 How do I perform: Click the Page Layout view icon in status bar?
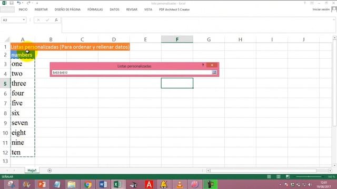(x=279, y=176)
